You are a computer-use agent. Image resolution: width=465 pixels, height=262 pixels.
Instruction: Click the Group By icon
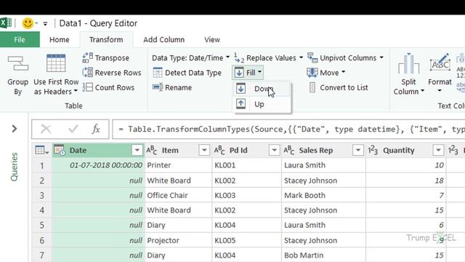[x=18, y=63]
